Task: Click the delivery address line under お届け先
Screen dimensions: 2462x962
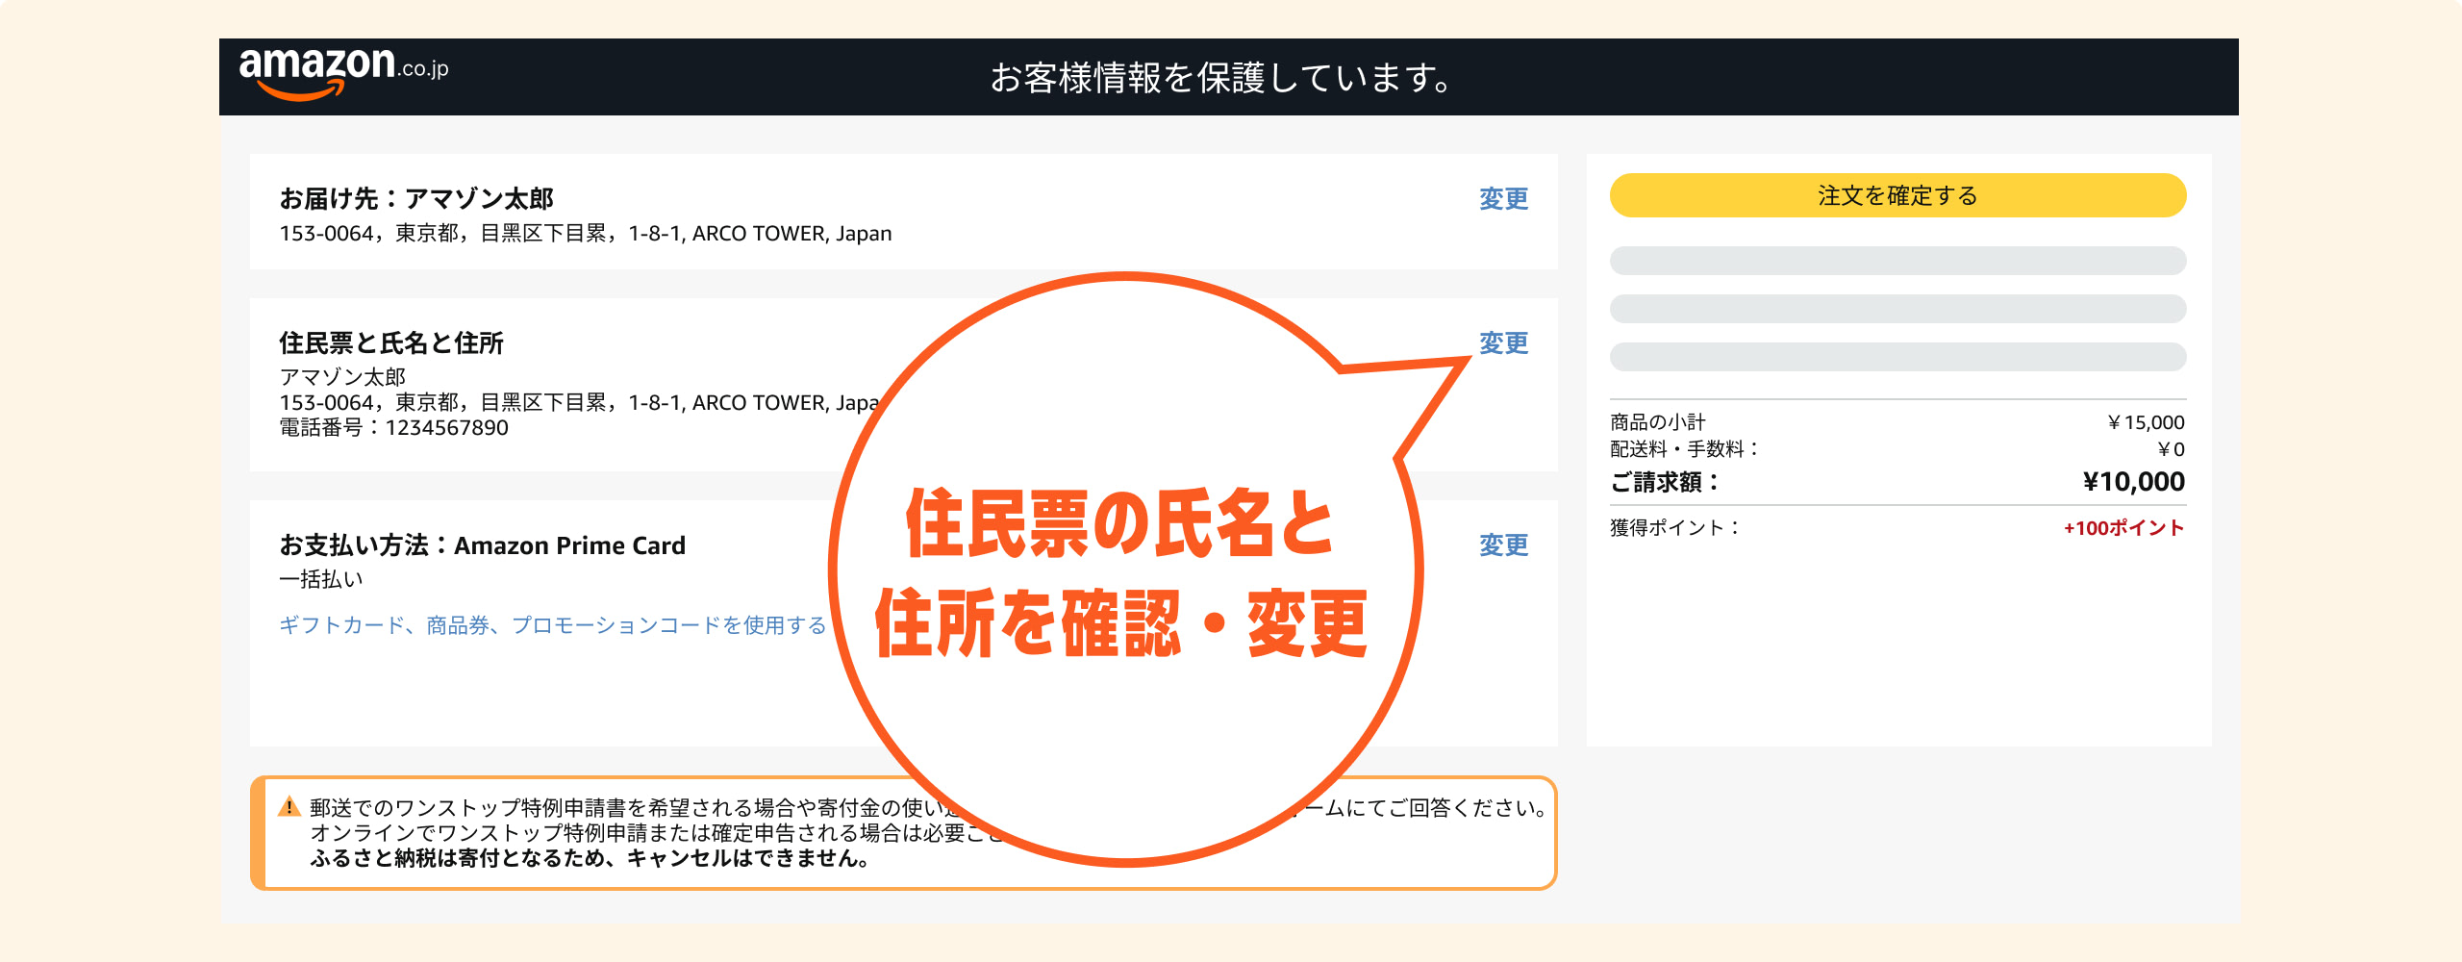Action: (586, 234)
